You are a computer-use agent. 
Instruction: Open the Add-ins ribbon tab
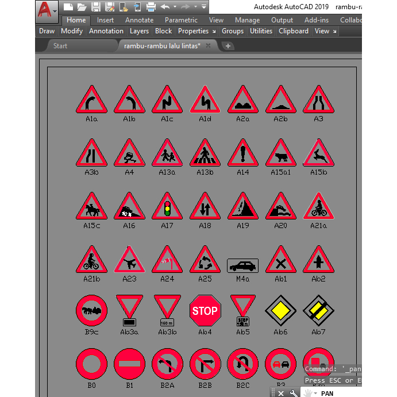[x=317, y=20]
